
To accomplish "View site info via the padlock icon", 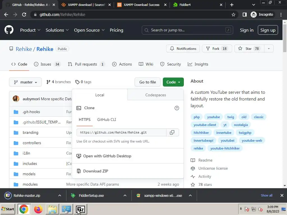I will (35, 15).
